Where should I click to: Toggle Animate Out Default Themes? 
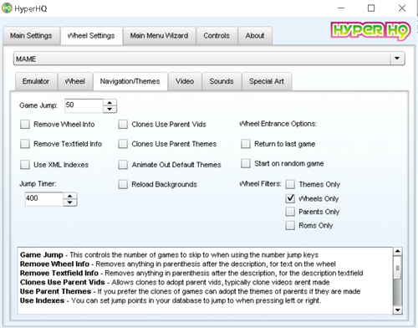click(x=123, y=165)
